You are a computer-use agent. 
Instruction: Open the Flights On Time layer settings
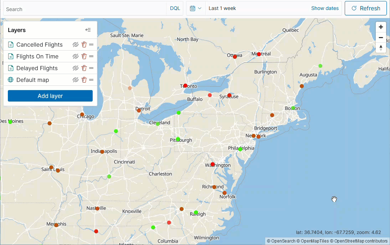pos(37,56)
